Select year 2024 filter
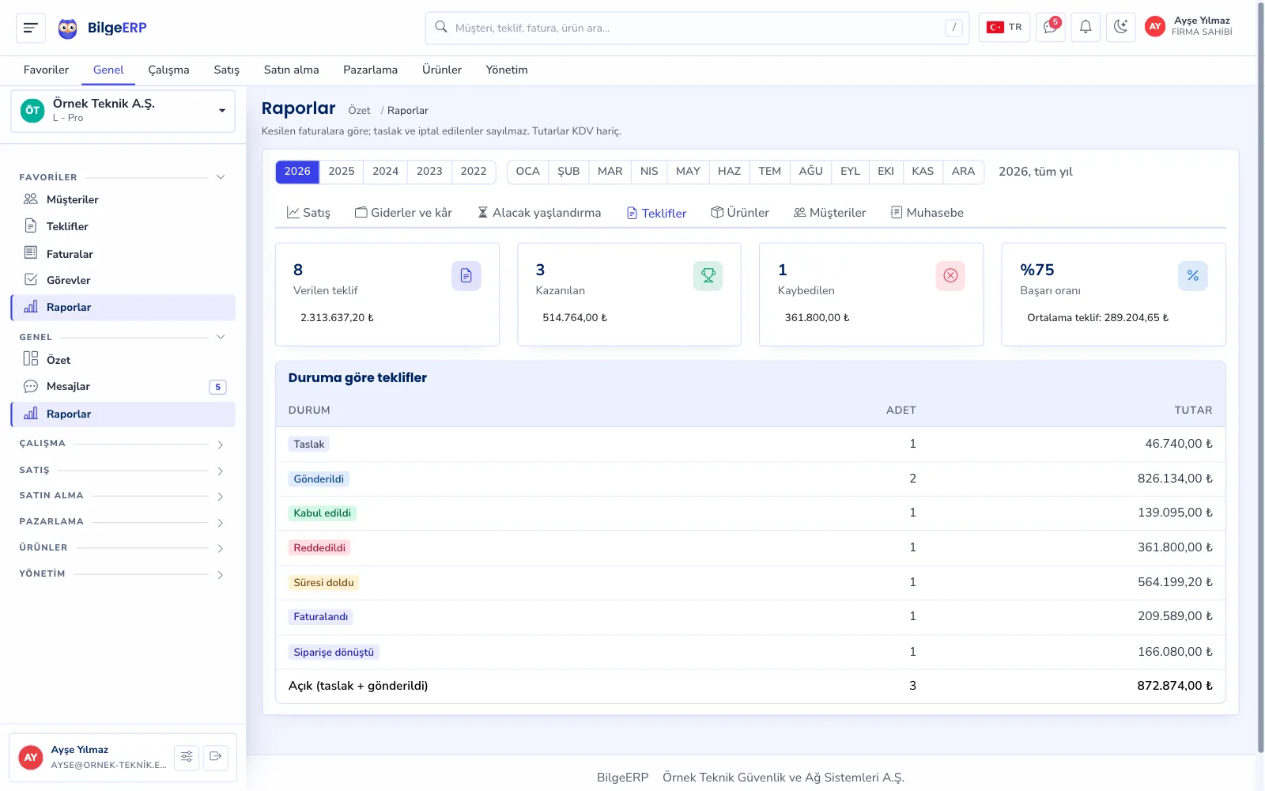The image size is (1265, 791). (x=386, y=172)
